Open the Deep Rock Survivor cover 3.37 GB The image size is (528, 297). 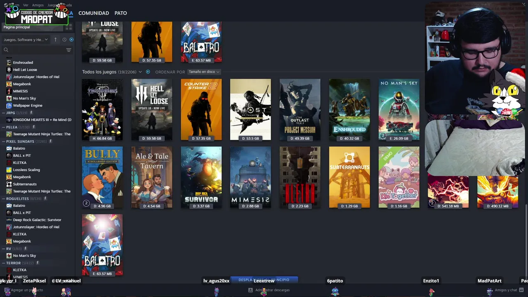click(201, 177)
